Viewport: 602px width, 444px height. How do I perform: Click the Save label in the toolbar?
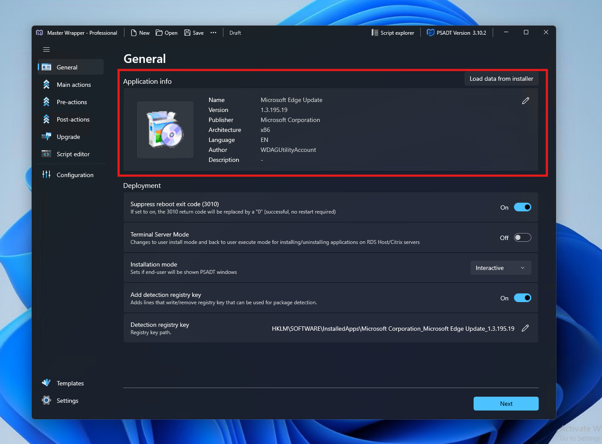pos(198,33)
